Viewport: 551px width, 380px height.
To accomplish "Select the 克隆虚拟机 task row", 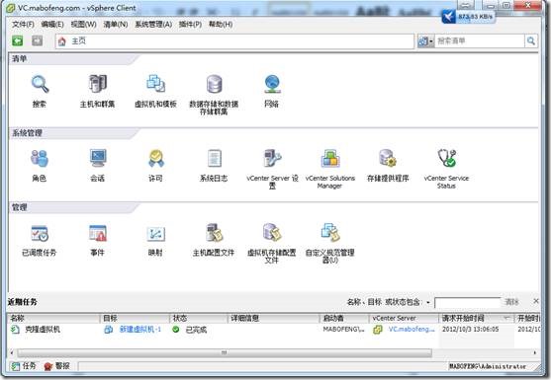I will click(x=274, y=330).
